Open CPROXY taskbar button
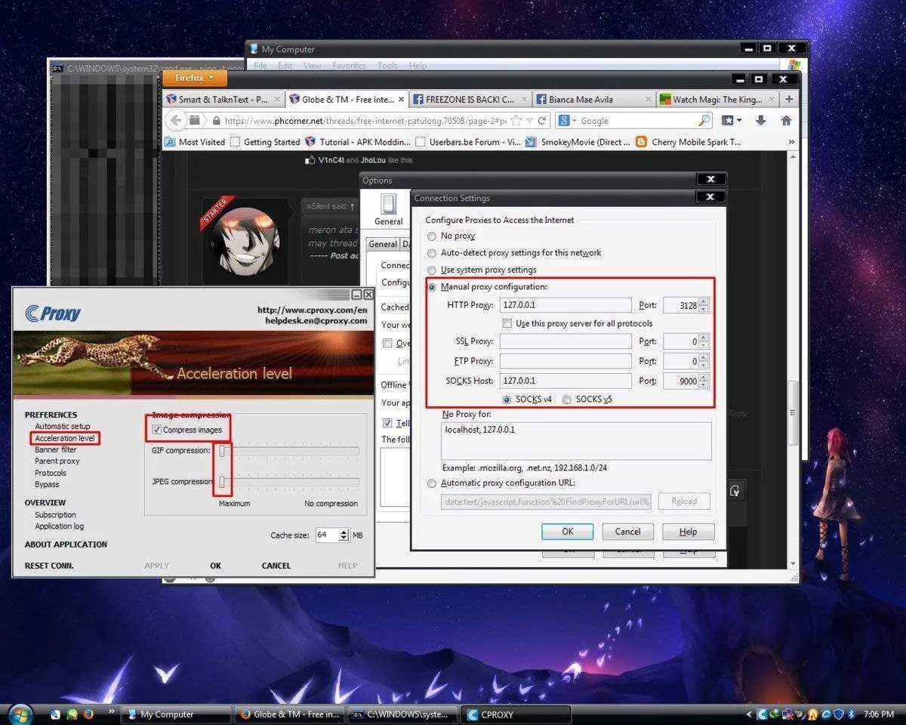 [x=516, y=714]
